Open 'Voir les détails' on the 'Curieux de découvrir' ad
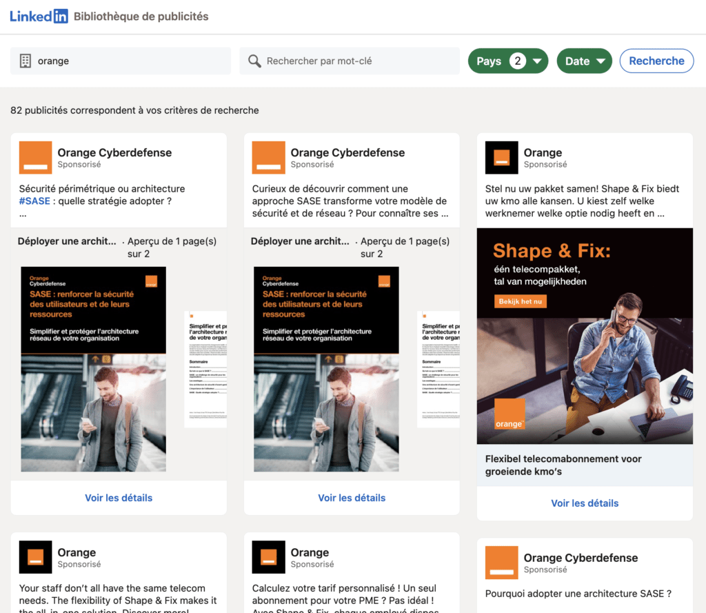The height and width of the screenshot is (613, 706). pyautogui.click(x=352, y=498)
